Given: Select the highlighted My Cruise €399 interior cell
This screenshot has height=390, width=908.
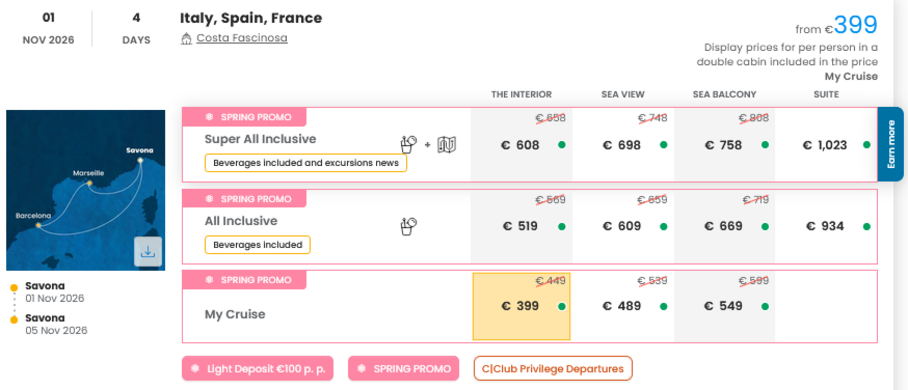Looking at the screenshot, I should pos(521,306).
